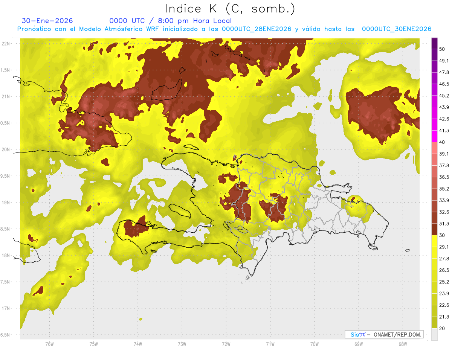The height and width of the screenshot is (349, 452).
Task: Click the colorbar label "42.6"
Action: (444, 119)
